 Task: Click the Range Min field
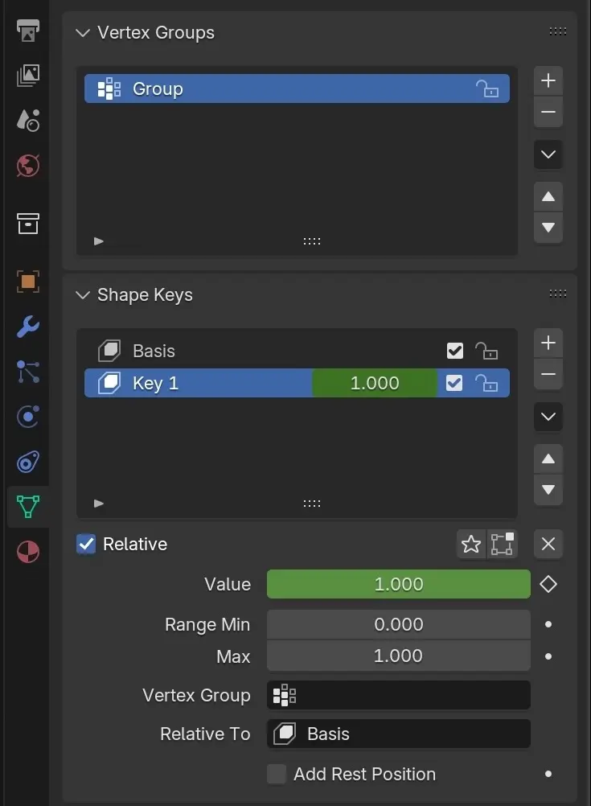(x=398, y=625)
